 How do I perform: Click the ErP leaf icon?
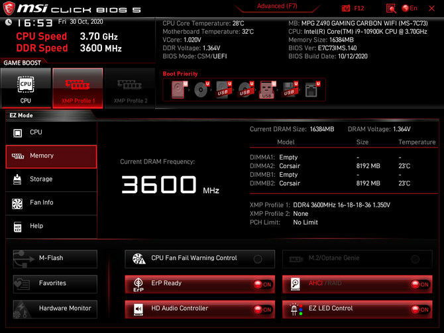pos(139,285)
